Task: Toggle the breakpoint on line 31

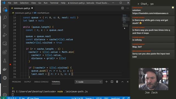Action: pos(10,64)
